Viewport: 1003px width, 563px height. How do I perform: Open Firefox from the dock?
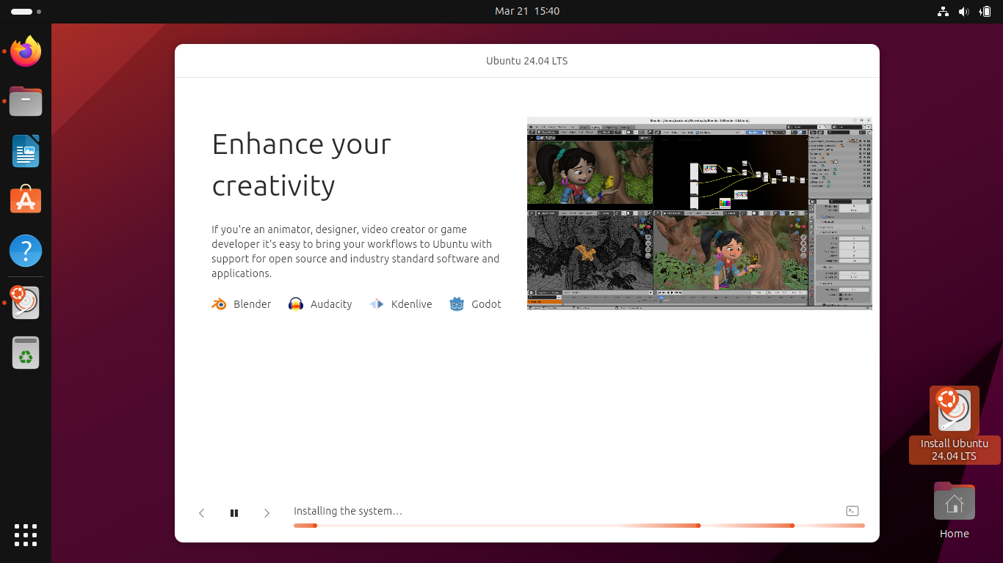coord(26,51)
